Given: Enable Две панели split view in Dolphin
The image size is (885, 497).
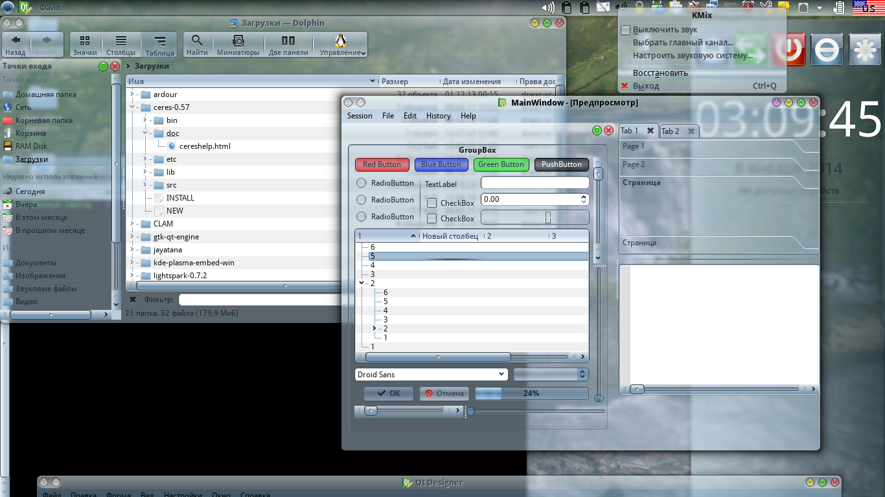Looking at the screenshot, I should coord(288,45).
